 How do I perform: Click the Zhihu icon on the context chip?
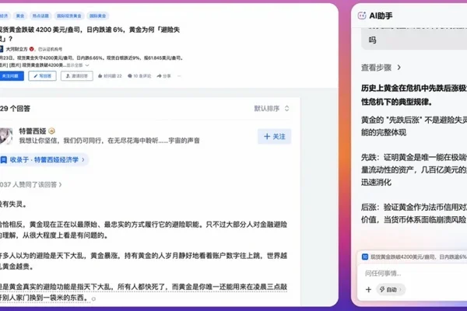(x=365, y=257)
